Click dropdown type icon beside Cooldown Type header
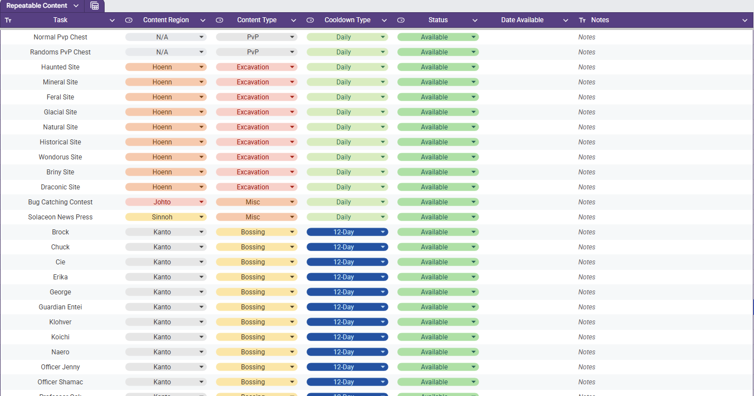Viewport: 754px width, 396px height. [x=310, y=20]
